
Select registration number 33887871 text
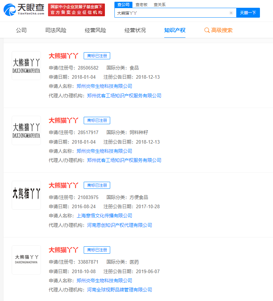coord(88,262)
